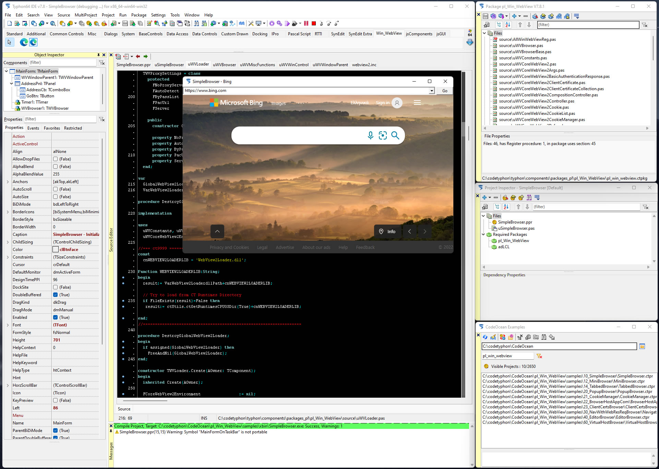Clear the pl_win_webview filter in CodeOcean Examples
This screenshot has height=469, width=659.
pyautogui.click(x=539, y=356)
